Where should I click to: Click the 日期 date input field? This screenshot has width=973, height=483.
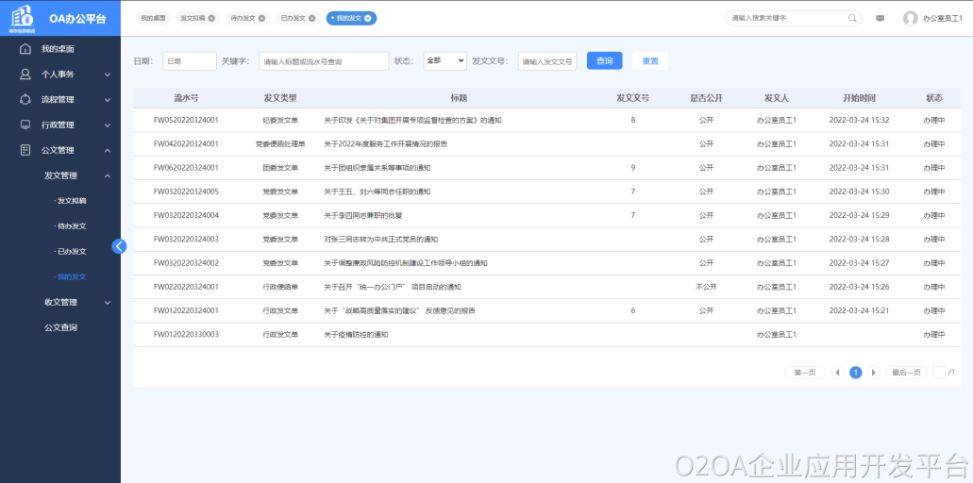[189, 60]
